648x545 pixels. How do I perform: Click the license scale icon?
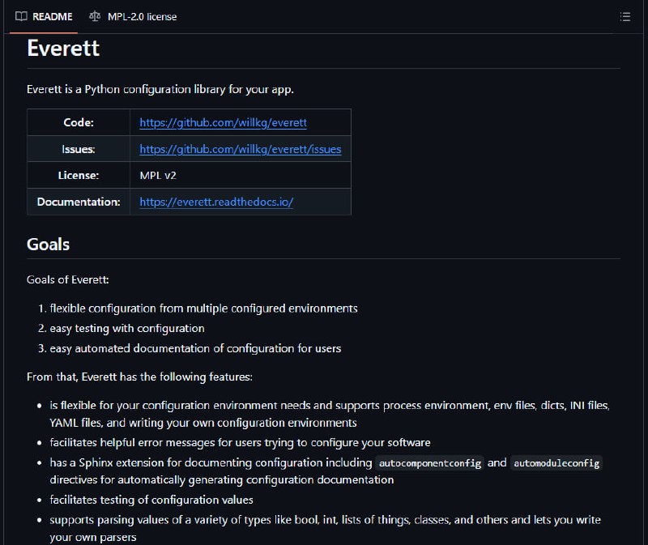tap(95, 16)
